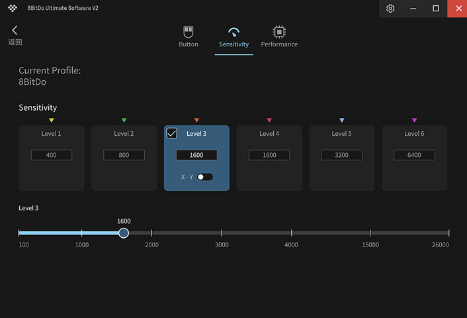Screen dimensions: 467x318
Task: Toggle the X - Y switch
Action: click(204, 177)
